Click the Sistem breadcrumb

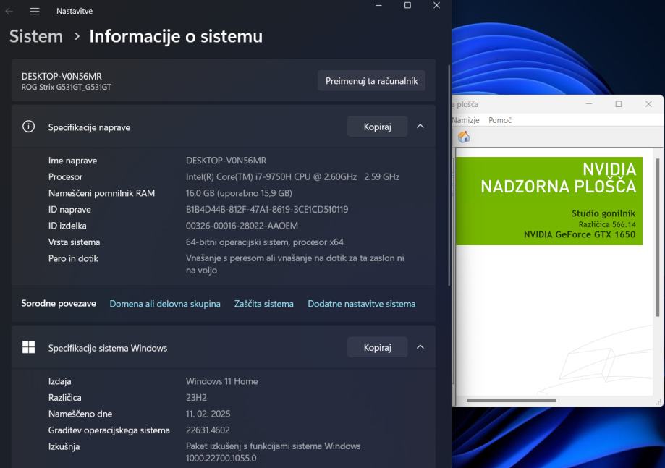(36, 36)
